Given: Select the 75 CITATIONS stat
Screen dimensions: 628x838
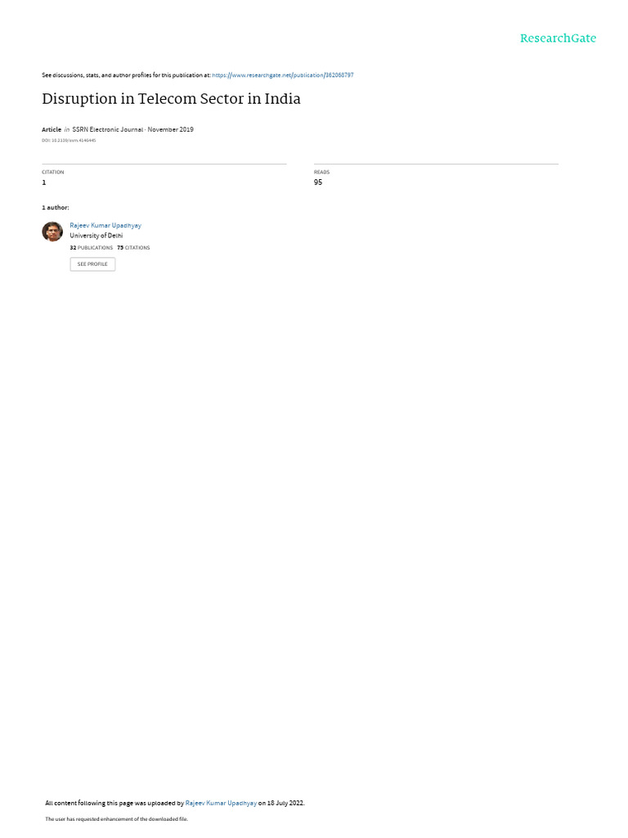Looking at the screenshot, I should click(133, 248).
